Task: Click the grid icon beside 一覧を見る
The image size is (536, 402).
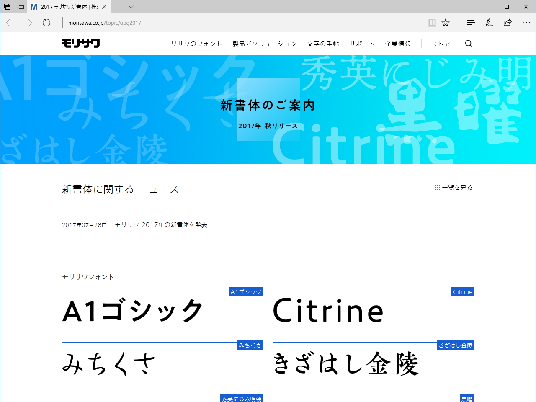Action: [x=437, y=187]
